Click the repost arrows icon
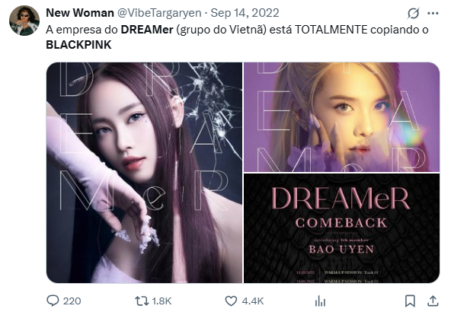The width and height of the screenshot is (451, 312). tap(142, 301)
